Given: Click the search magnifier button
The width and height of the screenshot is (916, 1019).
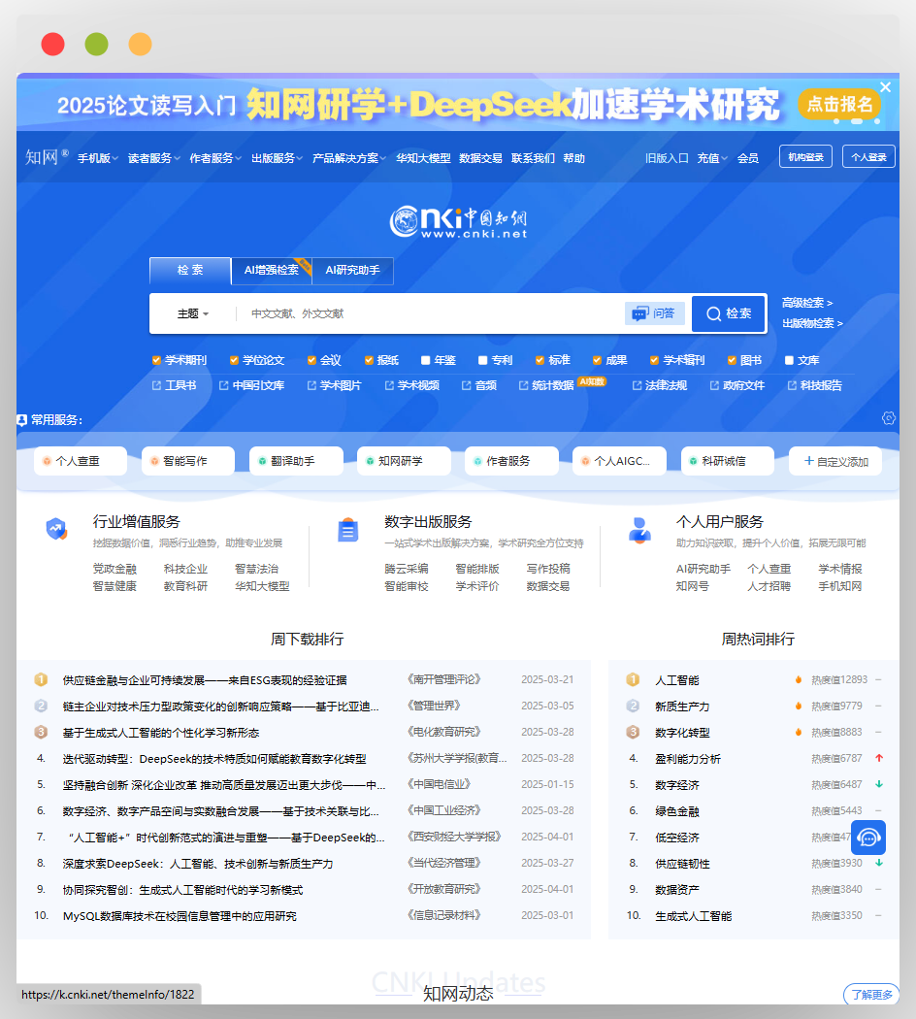Looking at the screenshot, I should click(729, 313).
